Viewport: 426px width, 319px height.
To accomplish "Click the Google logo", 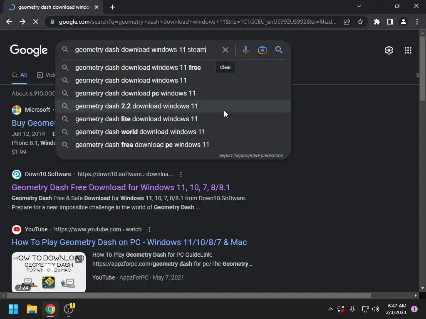I will [x=29, y=50].
